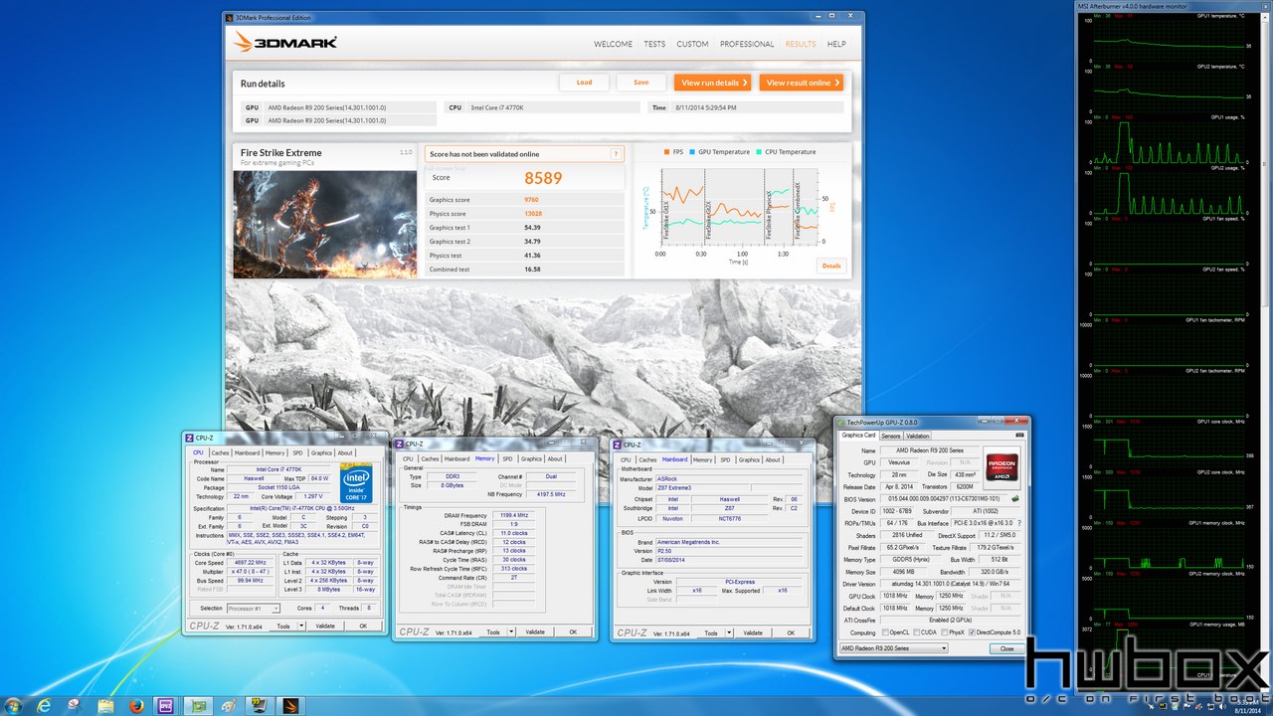Click View run details button
1273x716 pixels.
(712, 83)
